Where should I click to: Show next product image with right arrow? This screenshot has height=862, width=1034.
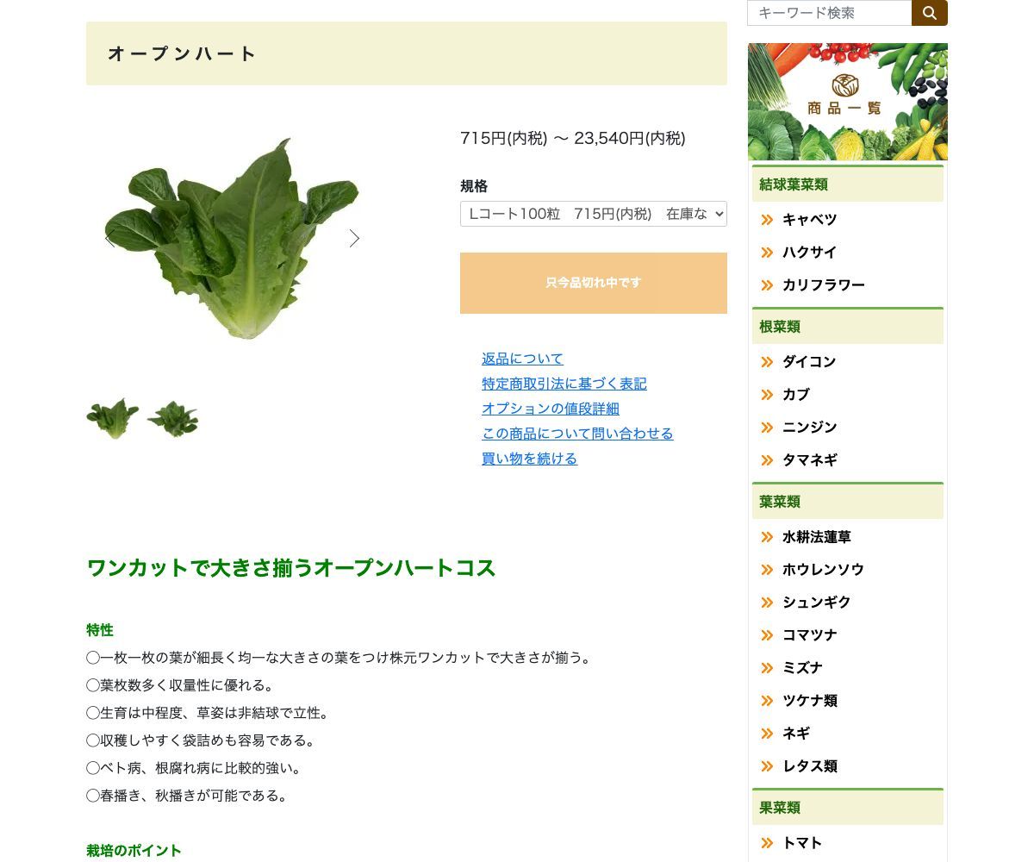point(354,239)
